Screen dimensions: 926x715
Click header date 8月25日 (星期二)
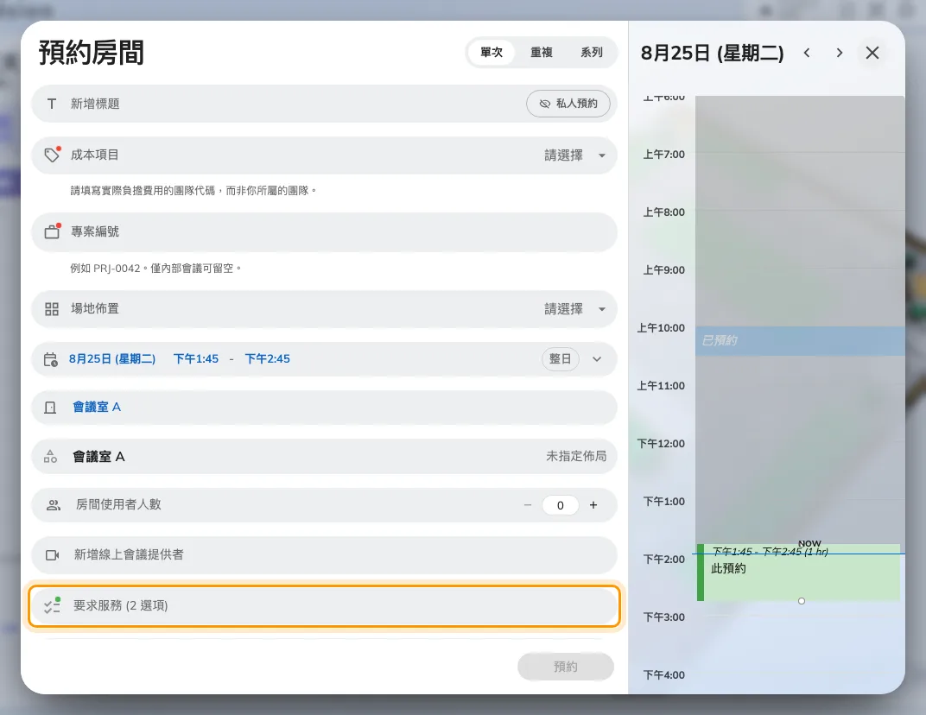click(x=713, y=54)
